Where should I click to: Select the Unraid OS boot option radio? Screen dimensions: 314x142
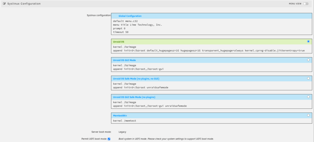pyautogui.click(x=308, y=42)
